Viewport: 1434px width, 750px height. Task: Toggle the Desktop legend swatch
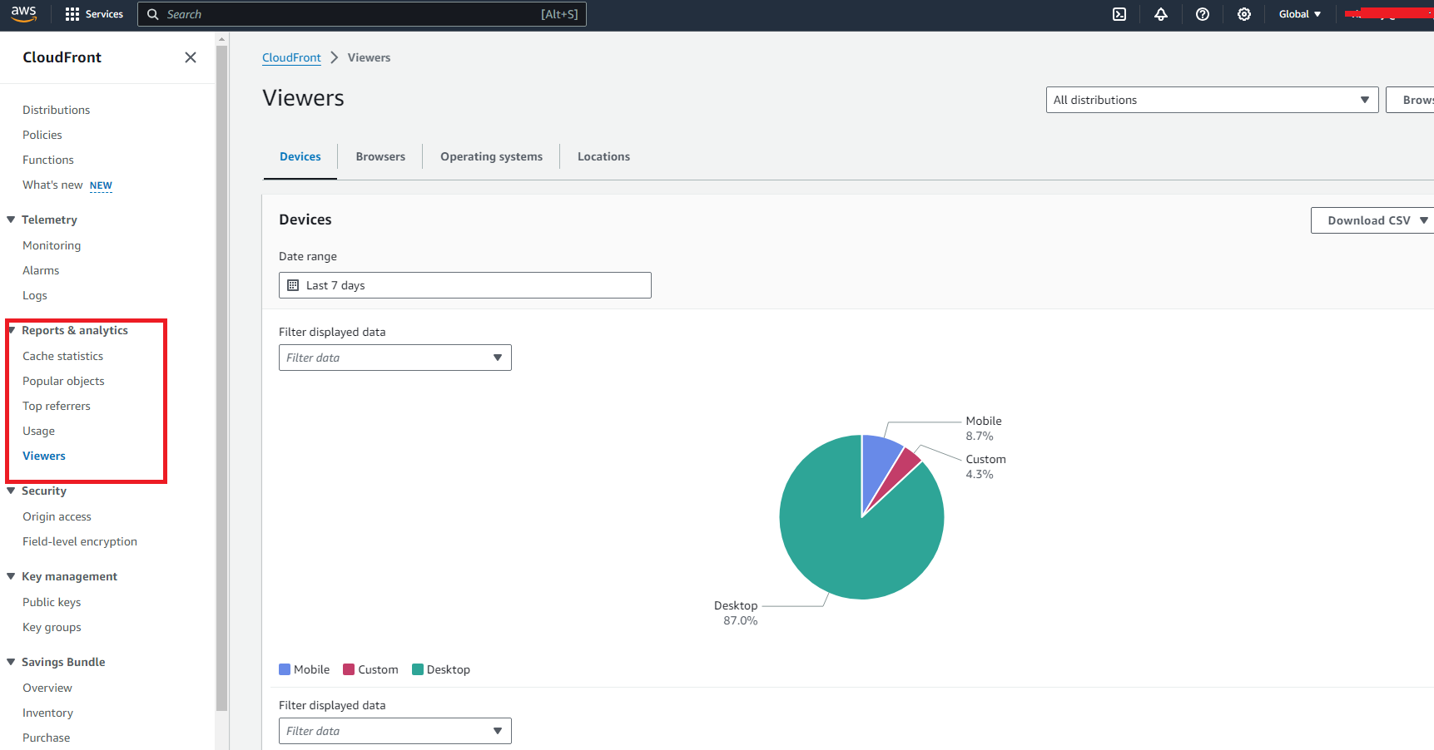pos(418,669)
